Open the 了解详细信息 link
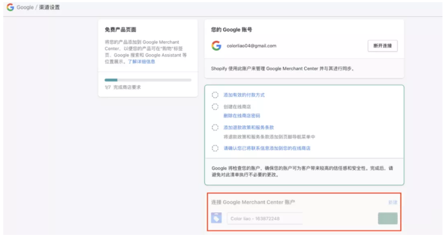 141,62
